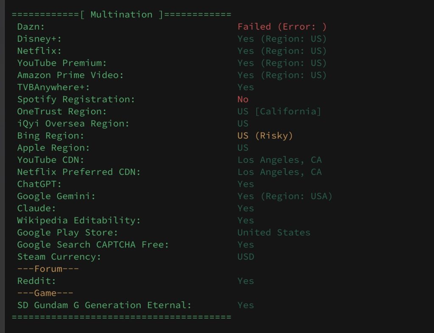The image size is (434, 333).
Task: Select the SD Gundam G Generation Eternal label
Action: point(104,305)
